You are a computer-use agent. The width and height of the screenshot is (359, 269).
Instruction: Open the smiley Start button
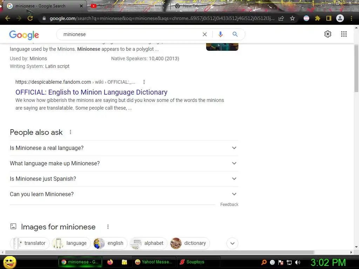pos(10,262)
